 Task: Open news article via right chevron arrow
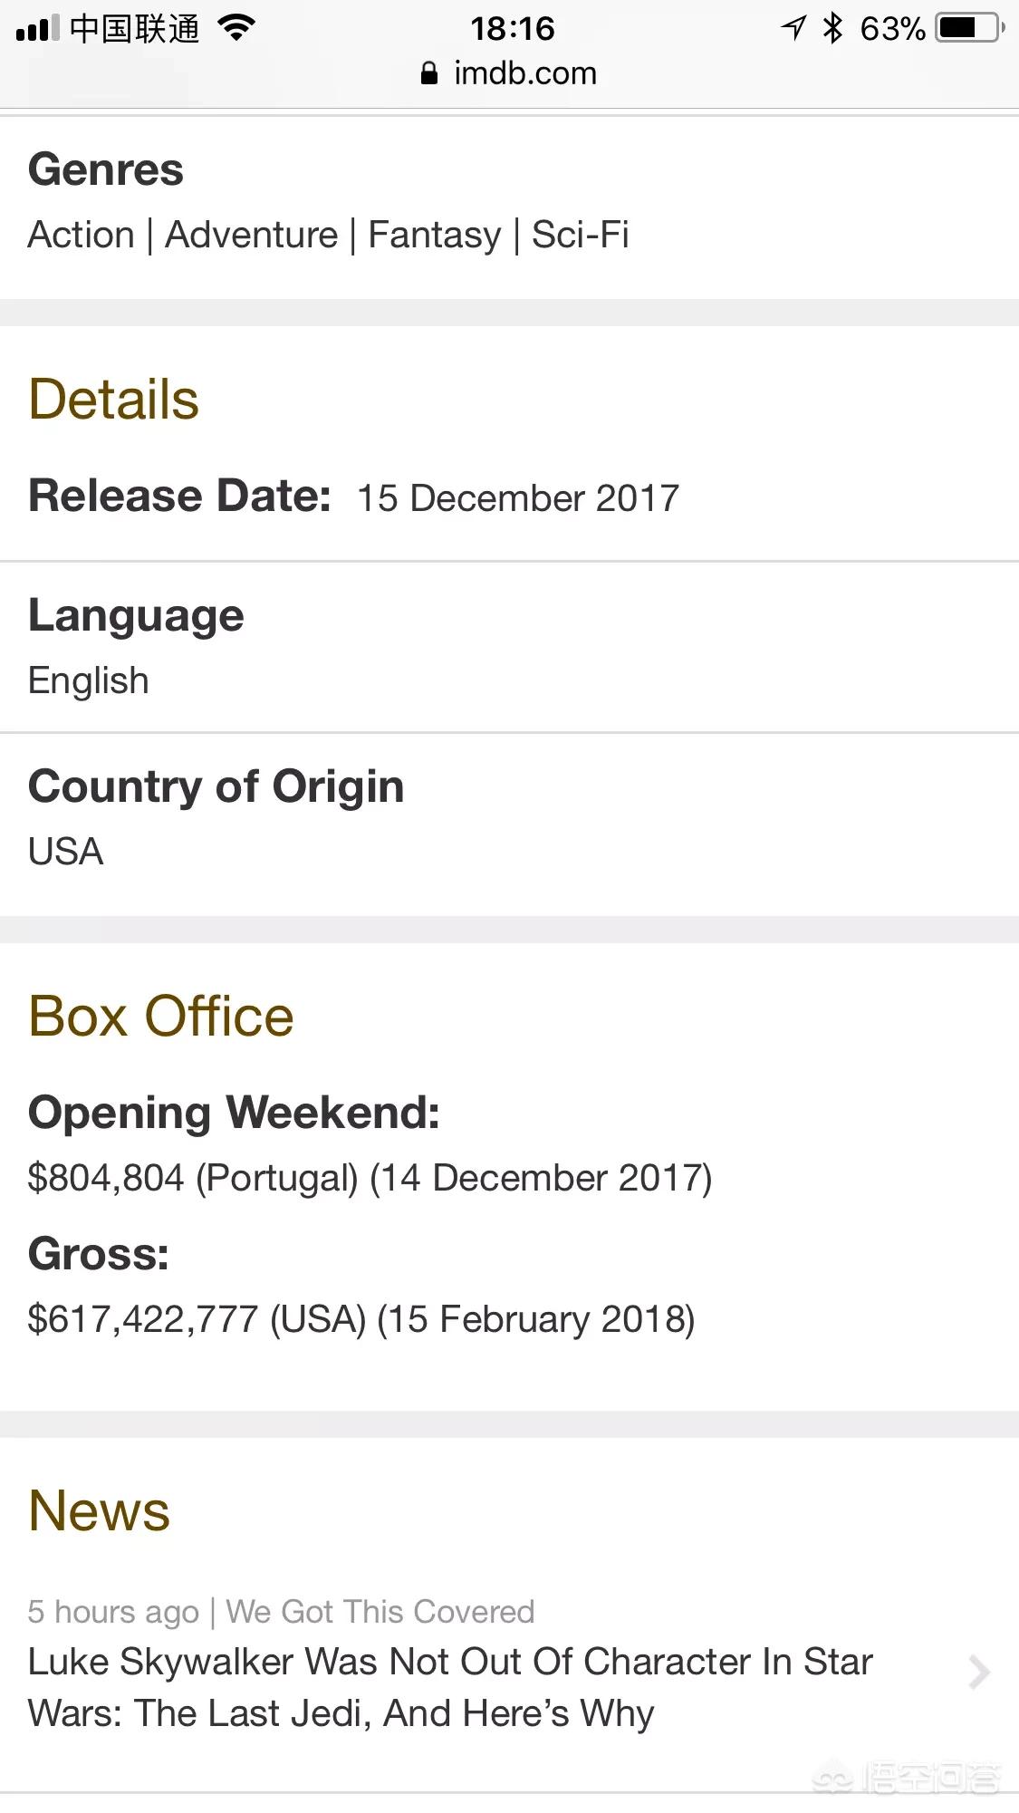978,1672
